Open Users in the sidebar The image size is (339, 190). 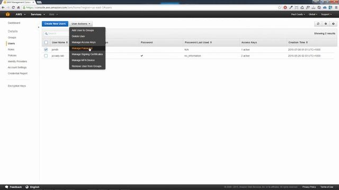click(x=11, y=43)
